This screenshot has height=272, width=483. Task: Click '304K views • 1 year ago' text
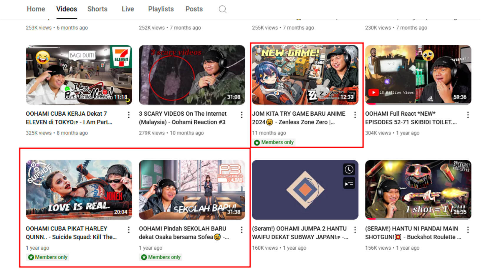point(392,133)
